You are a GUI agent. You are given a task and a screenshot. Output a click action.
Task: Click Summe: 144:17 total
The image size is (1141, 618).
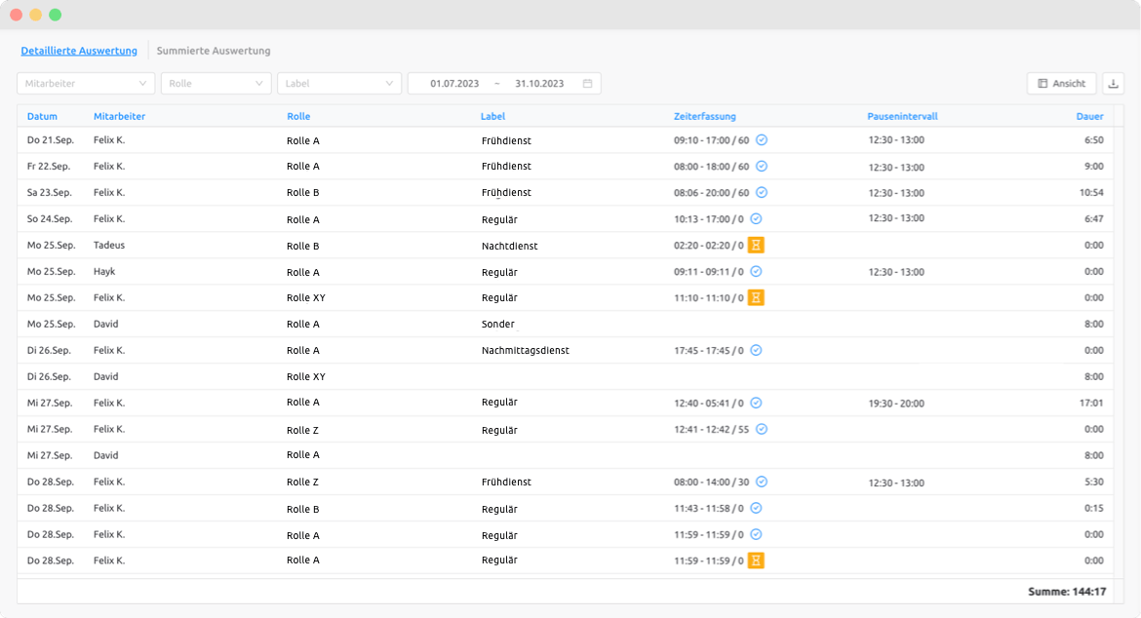[1067, 592]
